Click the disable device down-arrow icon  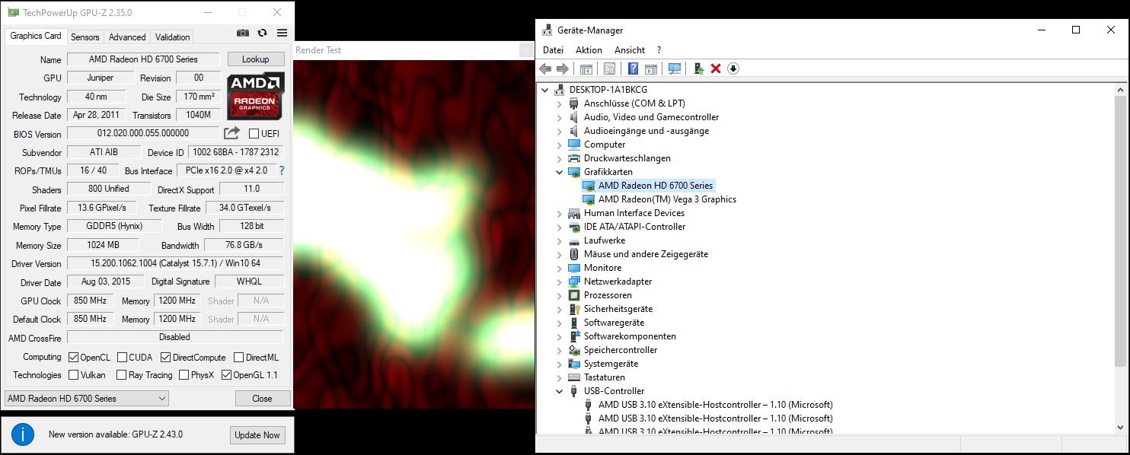tap(733, 68)
